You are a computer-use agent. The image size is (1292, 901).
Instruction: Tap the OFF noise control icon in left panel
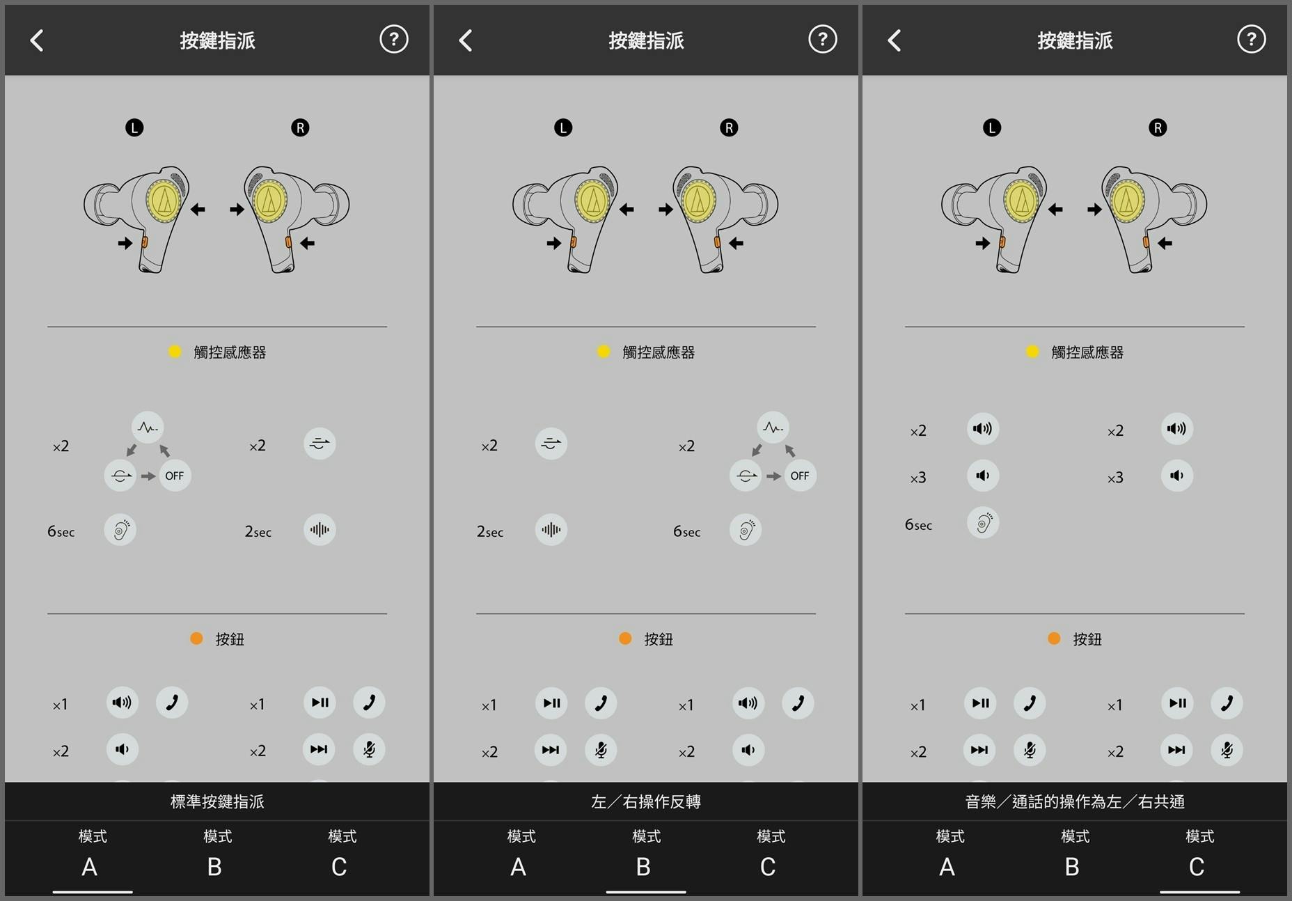(175, 476)
